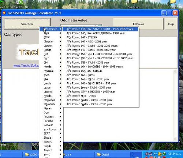183x158 pixels.
Task: Open the www.TachoSoft link
Action: [26, 65]
